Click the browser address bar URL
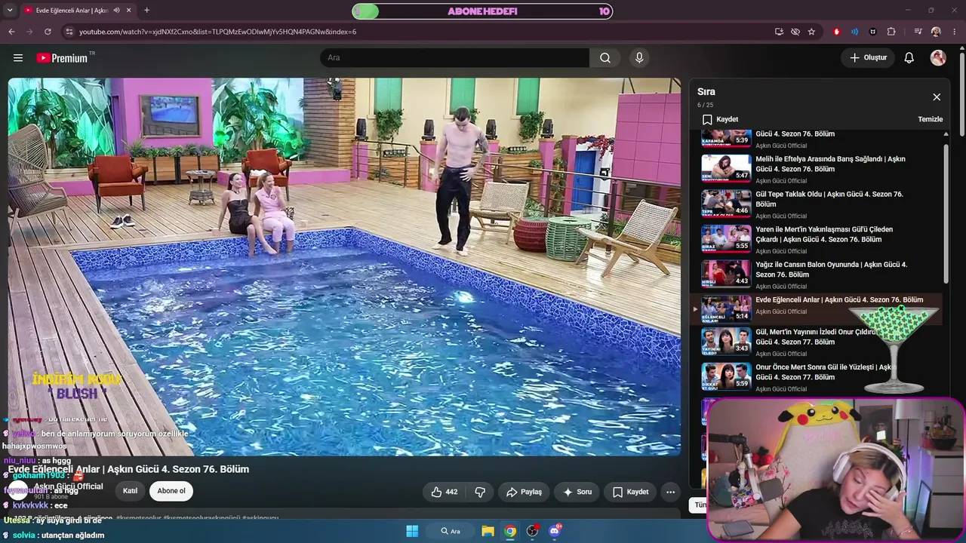Image resolution: width=966 pixels, height=543 pixels. tap(217, 32)
